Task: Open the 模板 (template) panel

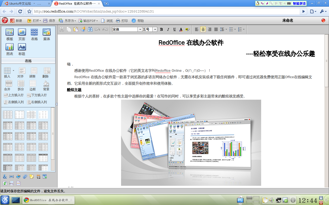Action: [x=10, y=34]
